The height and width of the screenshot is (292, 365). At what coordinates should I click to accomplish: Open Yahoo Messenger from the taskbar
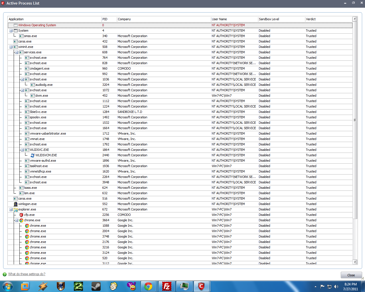(x=131, y=286)
